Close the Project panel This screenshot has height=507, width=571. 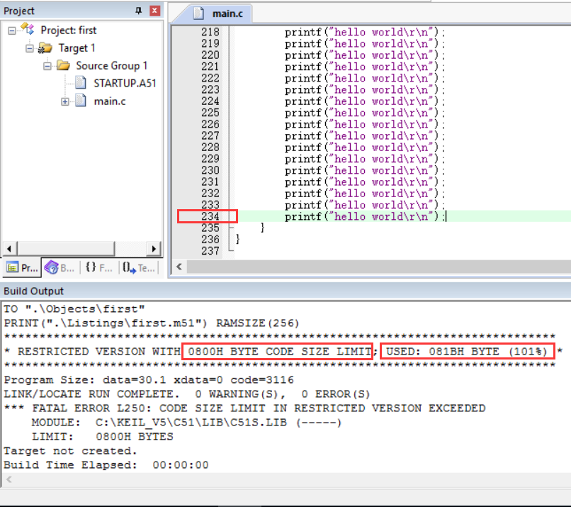pos(154,11)
